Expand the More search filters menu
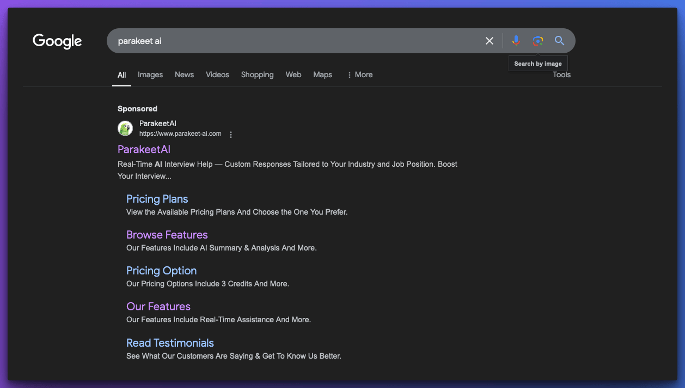 pos(359,74)
